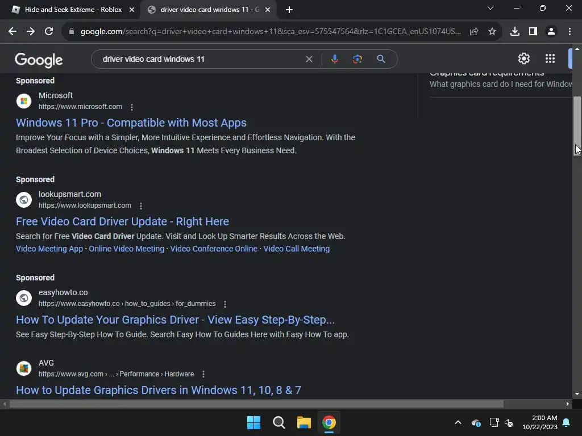Open more options for the Microsoft ad
This screenshot has height=436, width=582.
(x=132, y=107)
